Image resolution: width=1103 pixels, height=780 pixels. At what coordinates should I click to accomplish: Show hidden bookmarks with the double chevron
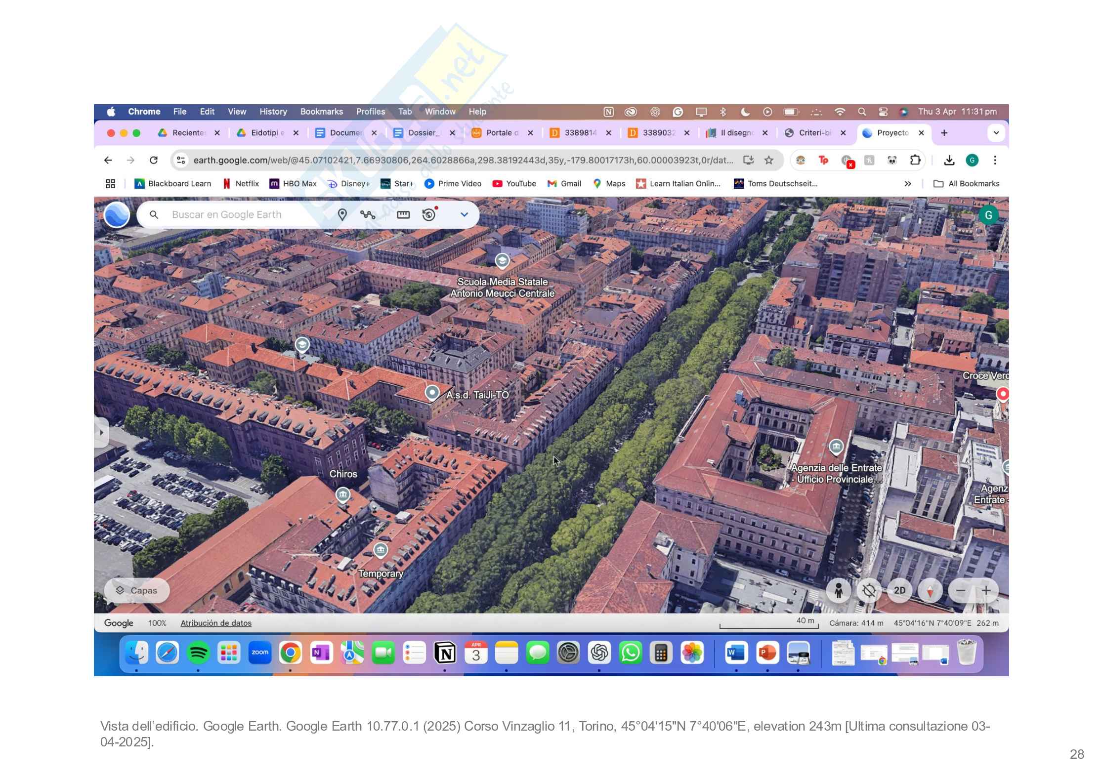tap(907, 184)
